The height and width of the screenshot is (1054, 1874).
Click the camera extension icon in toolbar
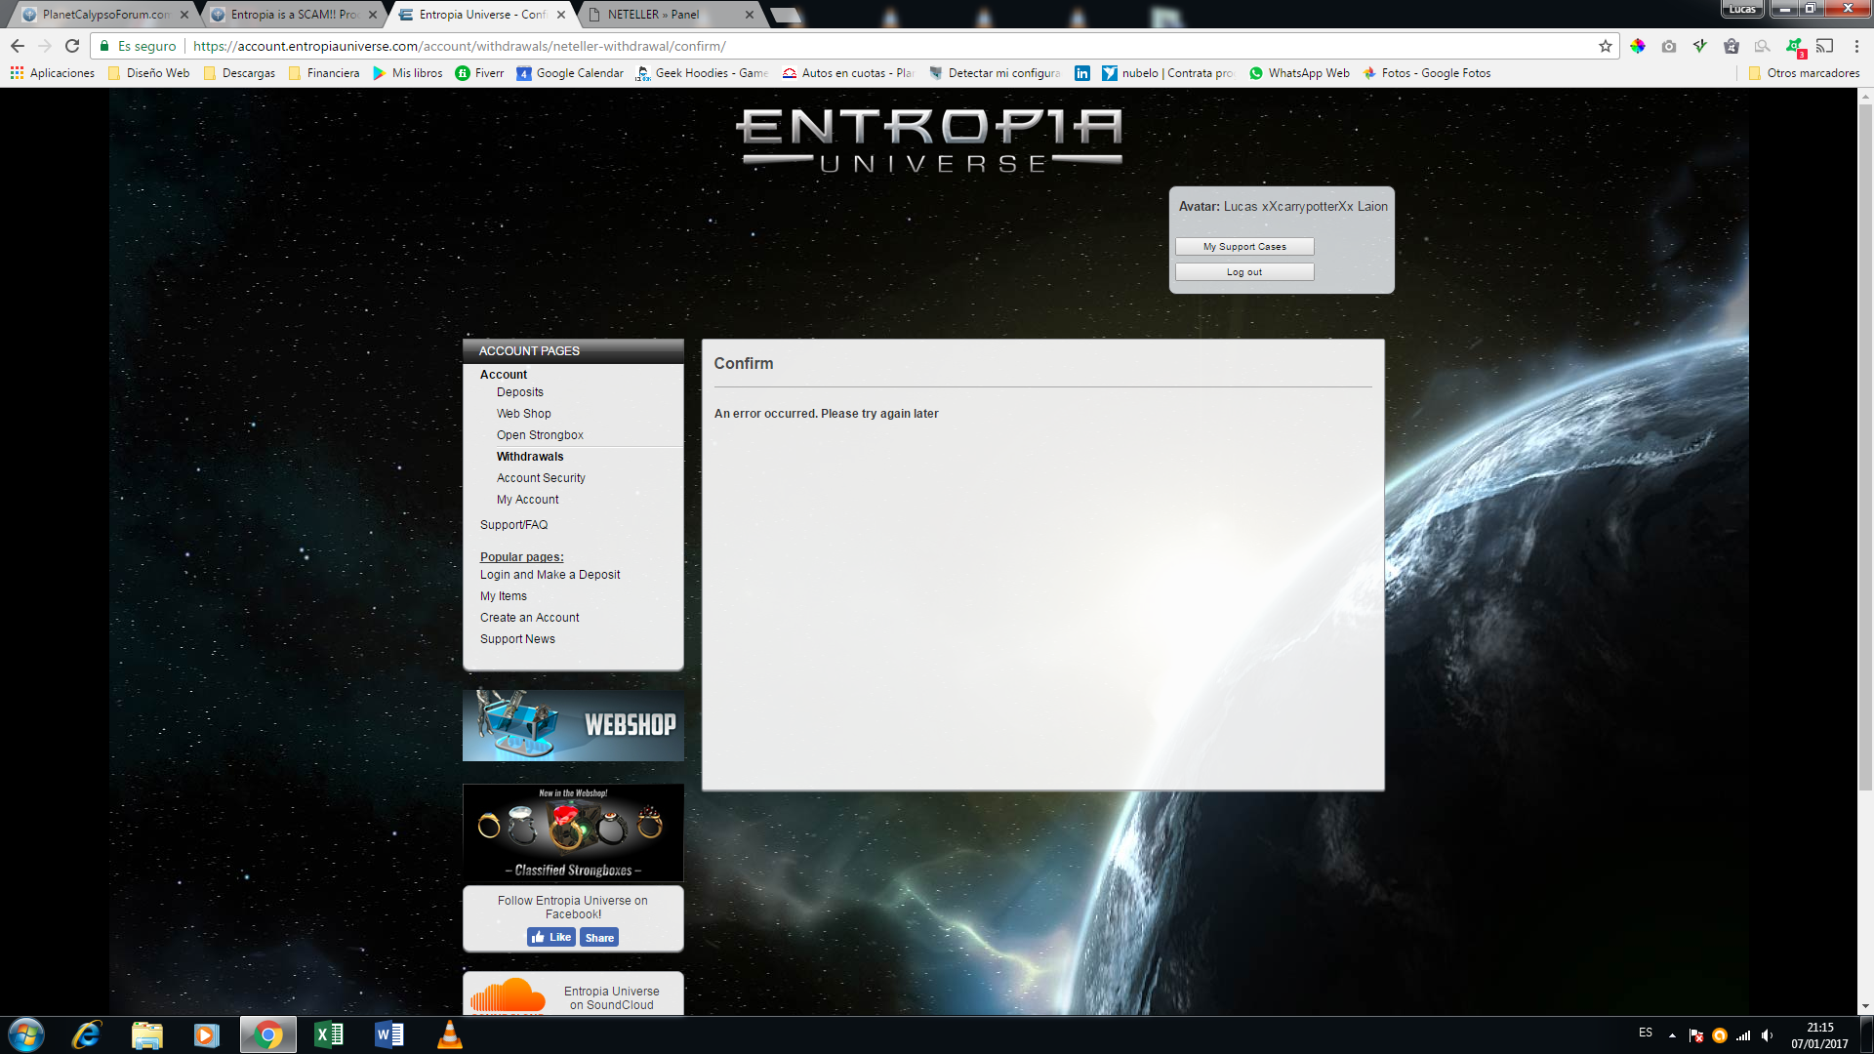1669,46
